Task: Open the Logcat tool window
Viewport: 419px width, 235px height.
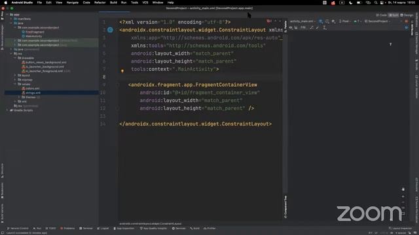Action: pos(103,228)
